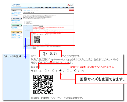
Task: Click the red QRコードに変換したい文字 hint in enlarged view
Action: click(x=92, y=67)
